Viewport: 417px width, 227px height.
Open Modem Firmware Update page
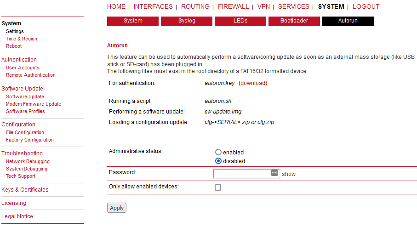34,104
